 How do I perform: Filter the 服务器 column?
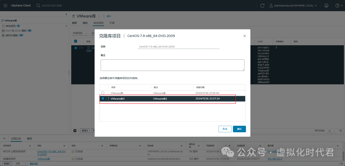click(338, 146)
